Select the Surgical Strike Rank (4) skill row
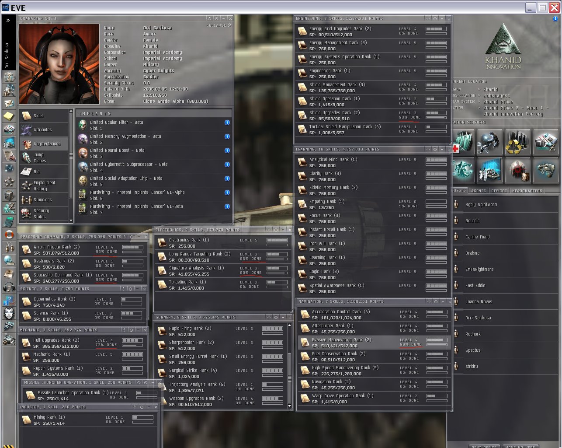Viewport: 562px width, 448px height. 221,373
